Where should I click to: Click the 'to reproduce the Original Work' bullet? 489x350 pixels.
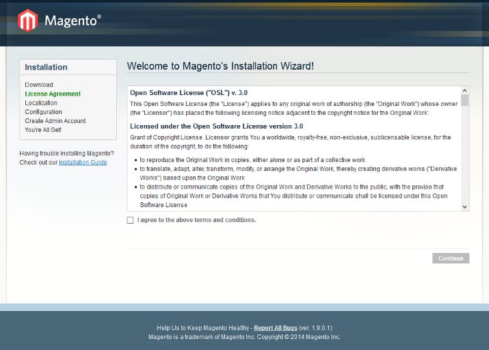252,160
